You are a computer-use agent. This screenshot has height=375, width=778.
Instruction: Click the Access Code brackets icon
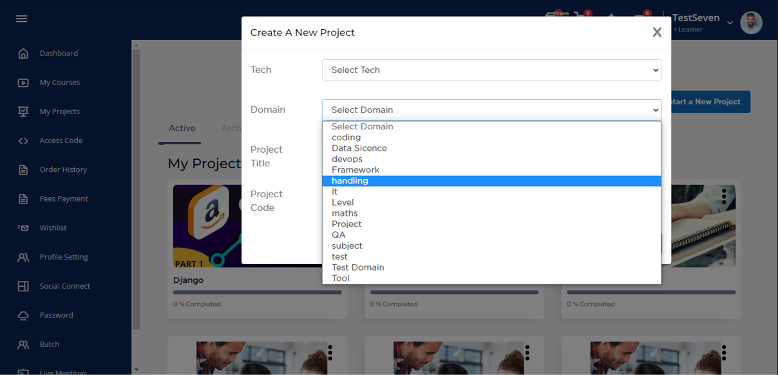(x=23, y=140)
